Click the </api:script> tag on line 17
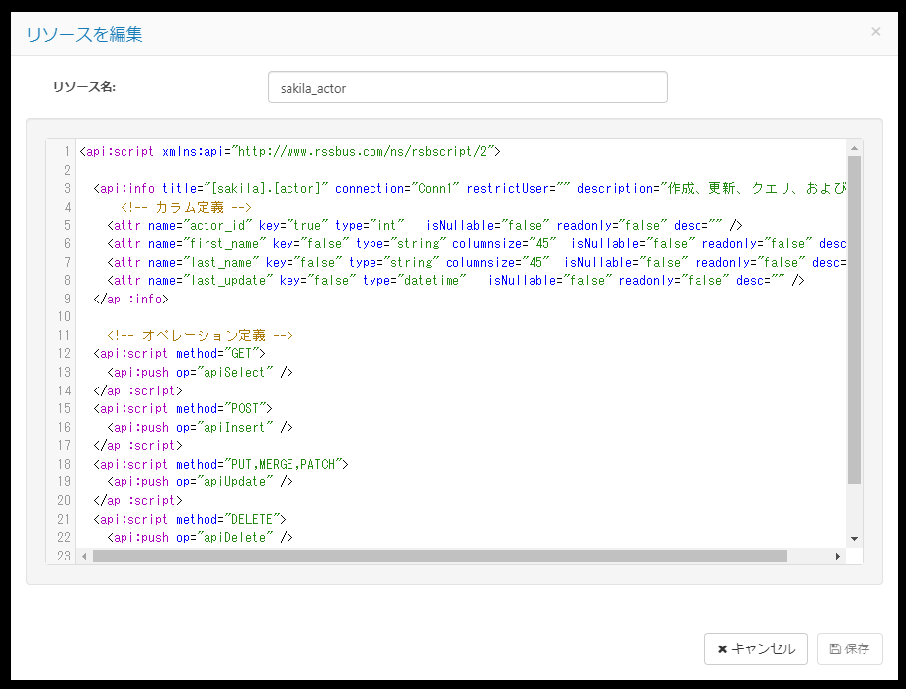Screen dimensions: 906x689 [x=137, y=445]
